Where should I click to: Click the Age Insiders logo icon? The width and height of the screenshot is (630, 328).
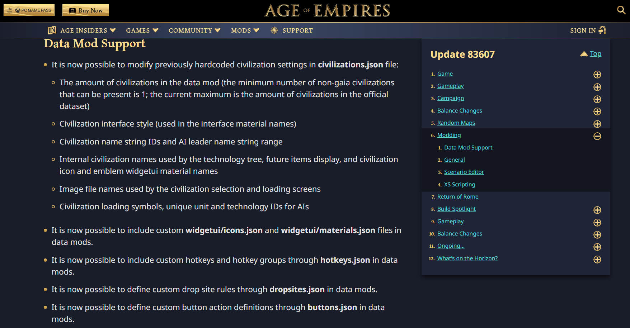52,30
